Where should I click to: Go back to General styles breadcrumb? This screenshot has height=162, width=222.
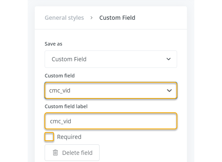(x=64, y=18)
